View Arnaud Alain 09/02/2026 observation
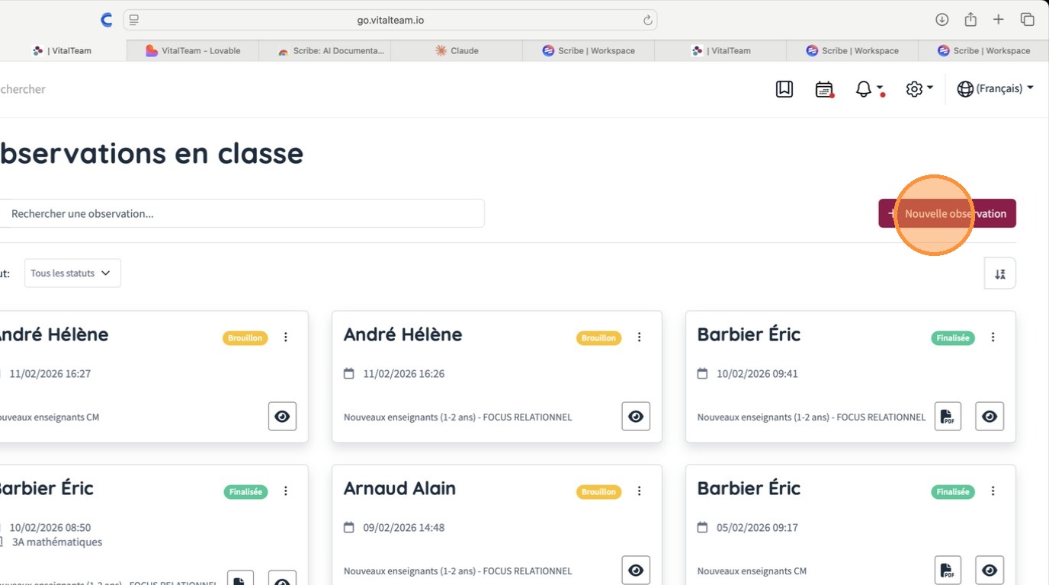The height and width of the screenshot is (585, 1049). click(636, 571)
